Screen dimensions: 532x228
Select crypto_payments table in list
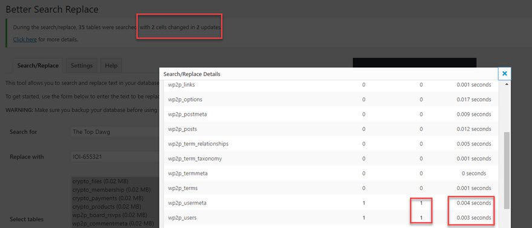coord(108,198)
